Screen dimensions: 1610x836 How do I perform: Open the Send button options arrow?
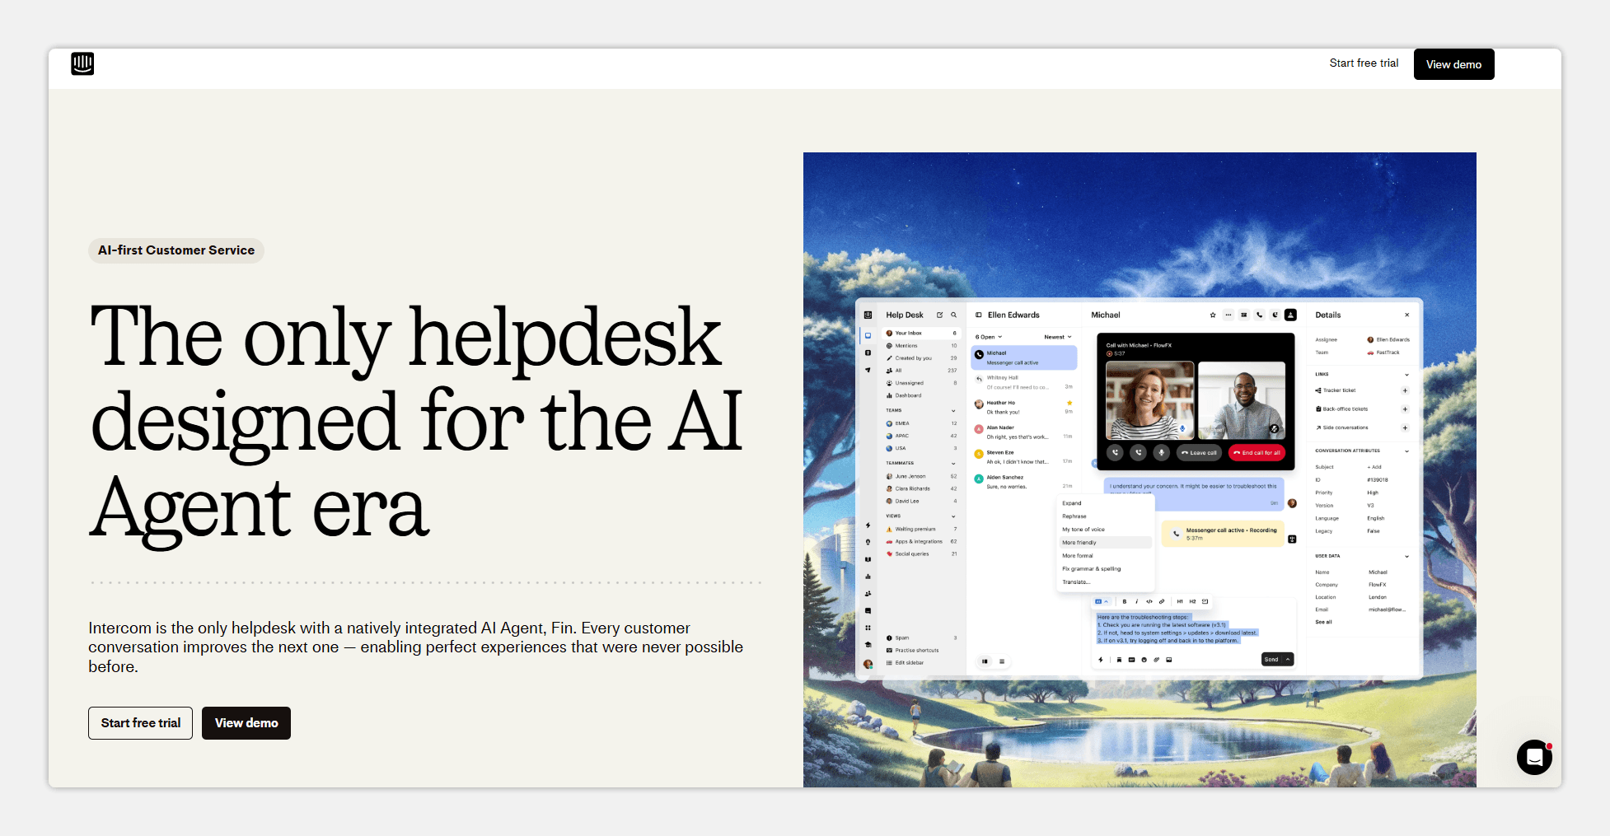[1288, 659]
